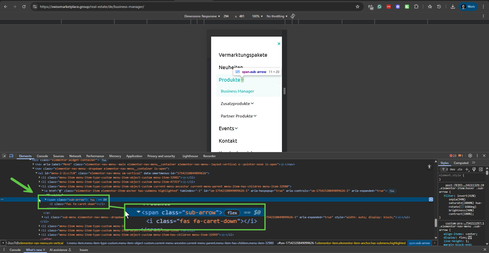Rotate the device viewport orientation
The width and height of the screenshot is (489, 253).
293,16
